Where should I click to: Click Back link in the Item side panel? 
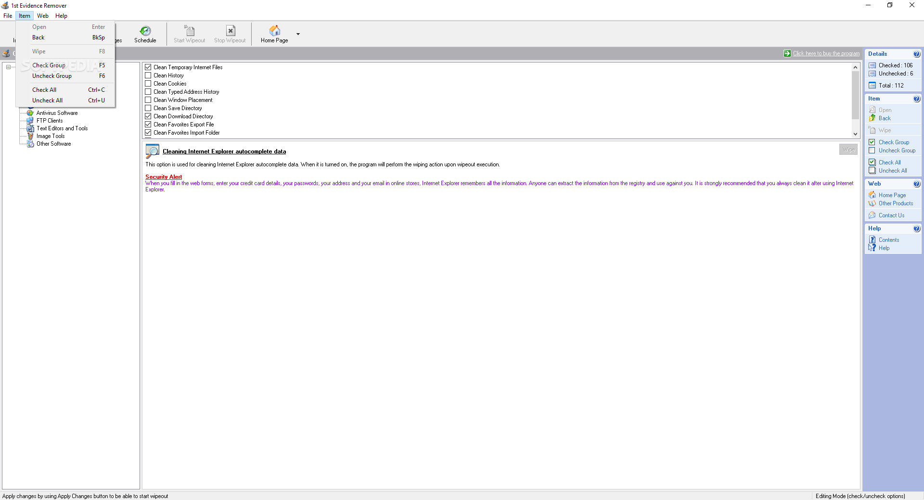point(885,118)
